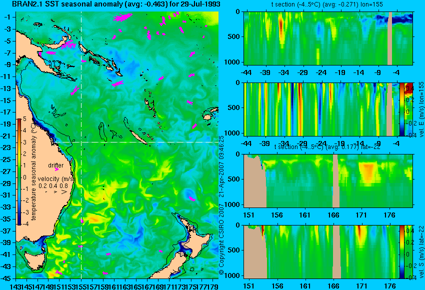Click the 't section ... lon=155' panel title

[x=327, y=4]
